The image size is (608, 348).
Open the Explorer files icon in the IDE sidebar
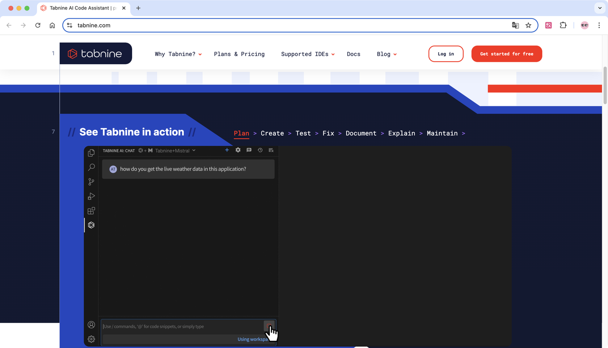coord(91,153)
